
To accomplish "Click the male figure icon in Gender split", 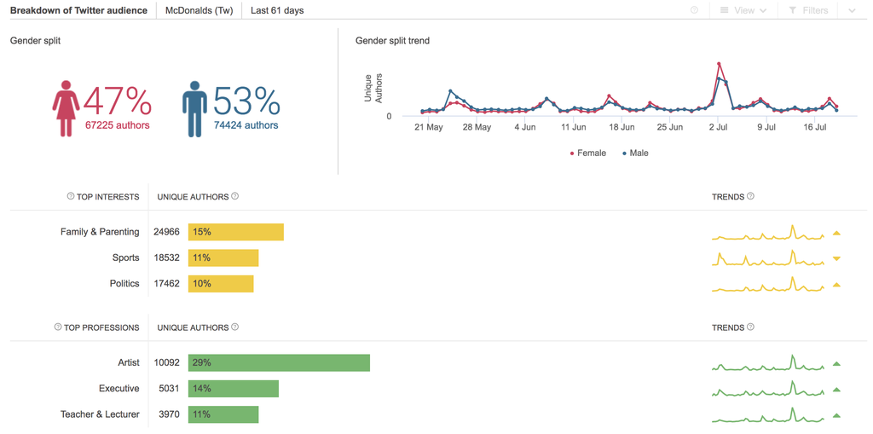I will tap(194, 108).
